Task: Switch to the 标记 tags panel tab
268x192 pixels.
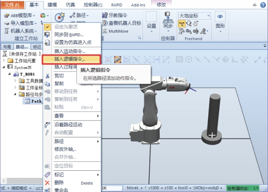Action: coord(37,47)
